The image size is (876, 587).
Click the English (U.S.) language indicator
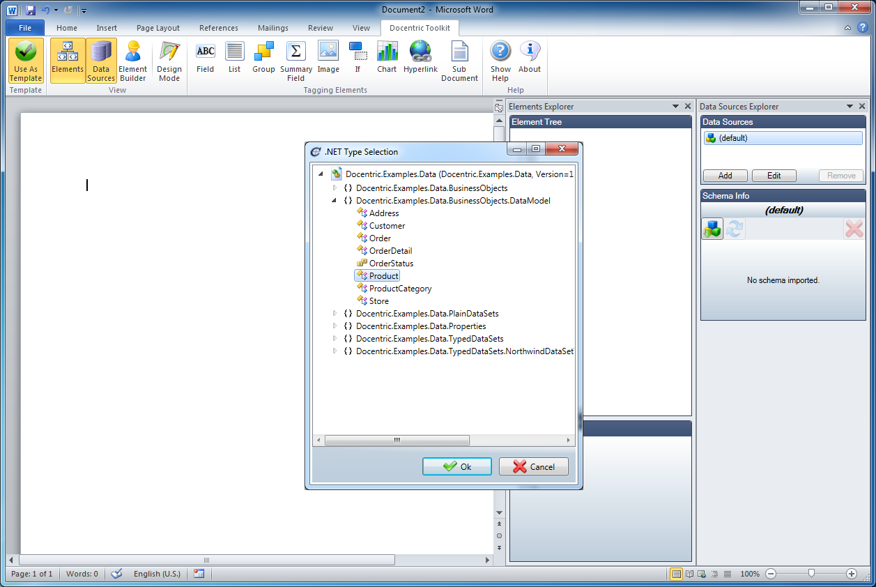click(x=157, y=574)
